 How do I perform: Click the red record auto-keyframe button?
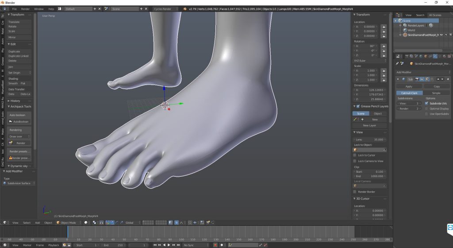coord(215,245)
